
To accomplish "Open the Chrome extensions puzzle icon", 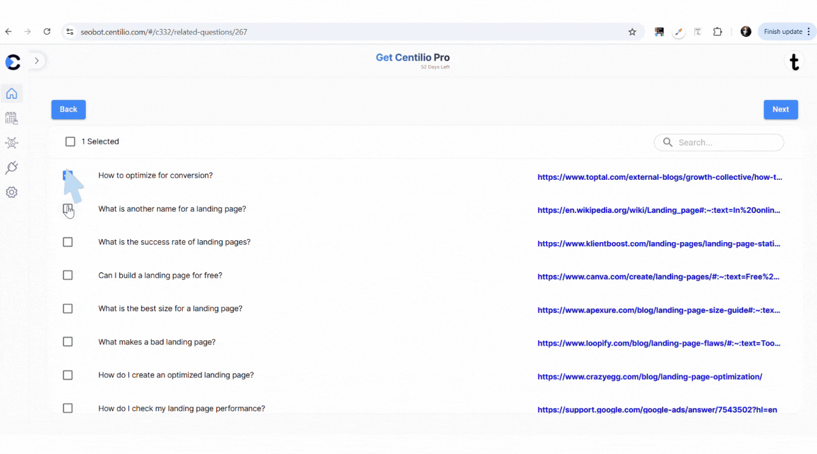I will [x=717, y=31].
